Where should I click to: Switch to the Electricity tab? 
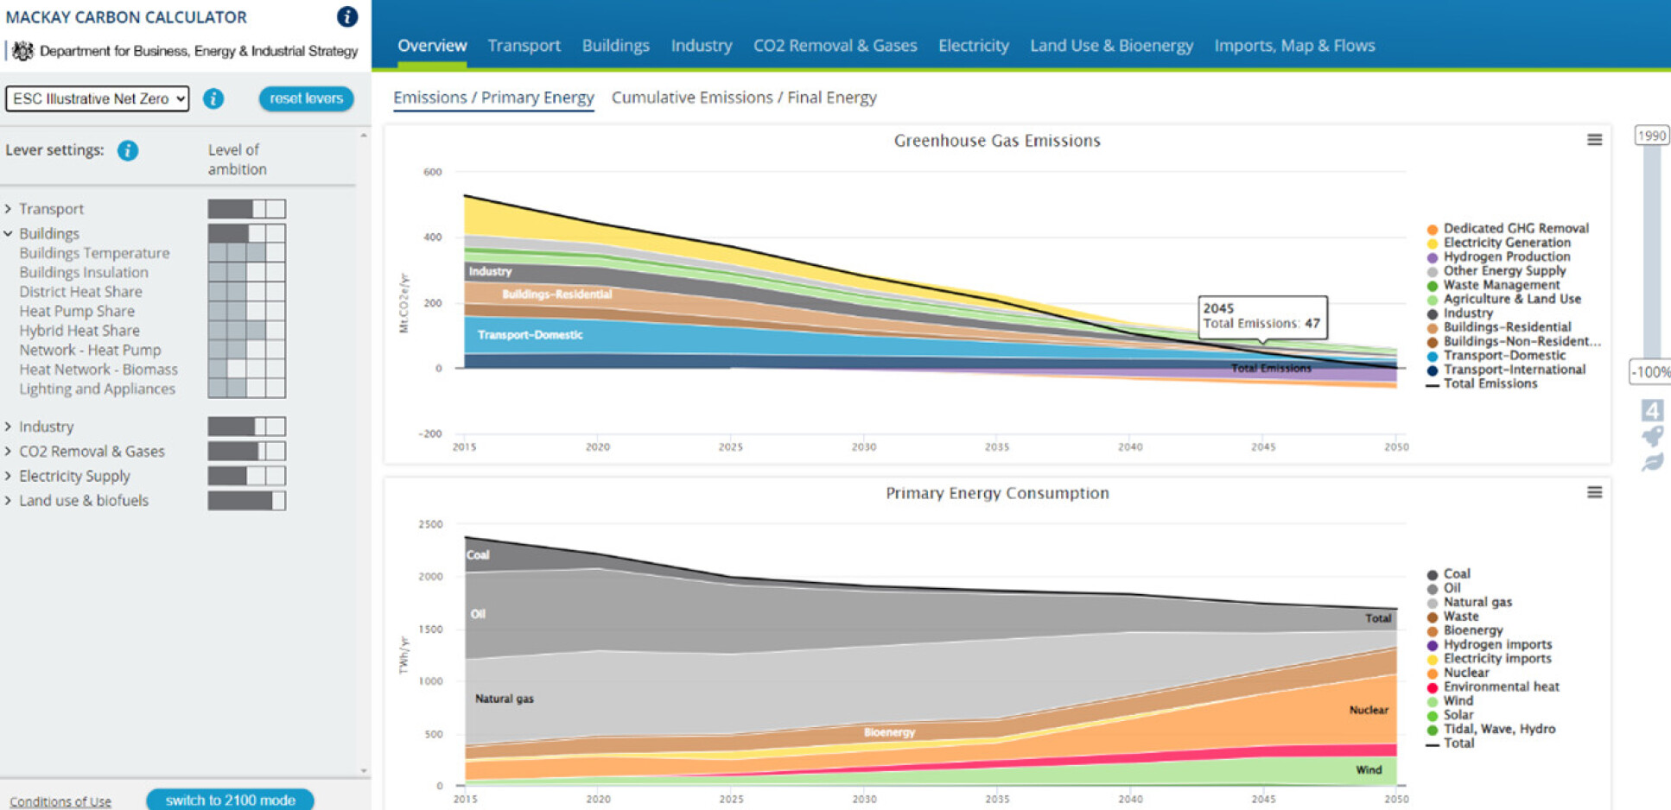click(x=973, y=46)
